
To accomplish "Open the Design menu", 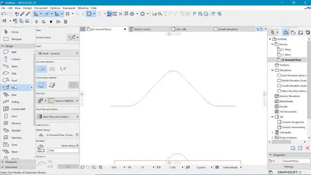I will (x=27, y=8).
